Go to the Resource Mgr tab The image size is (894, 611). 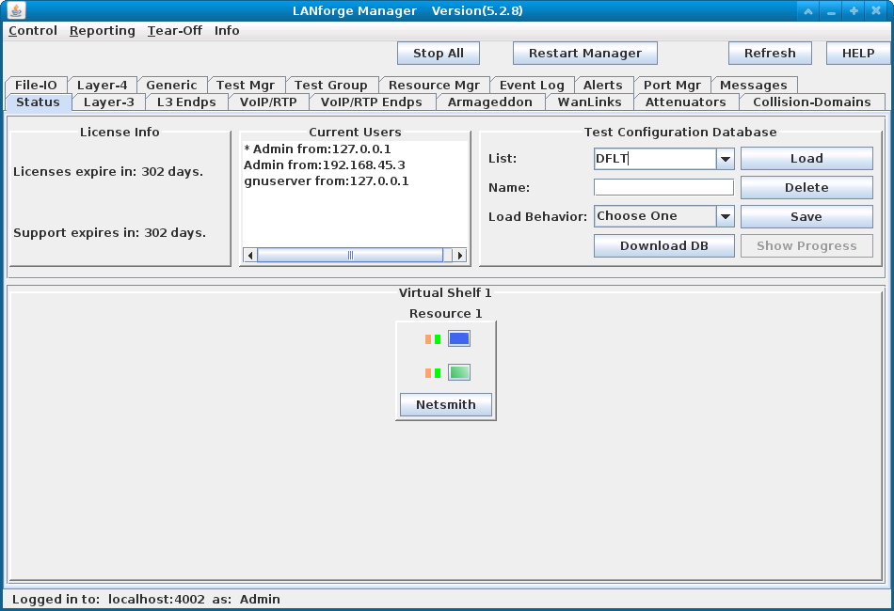click(434, 85)
